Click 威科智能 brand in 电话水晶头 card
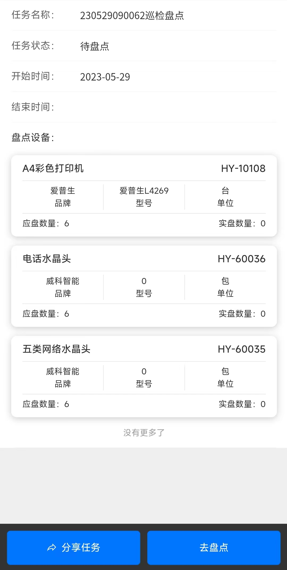 [x=63, y=281]
